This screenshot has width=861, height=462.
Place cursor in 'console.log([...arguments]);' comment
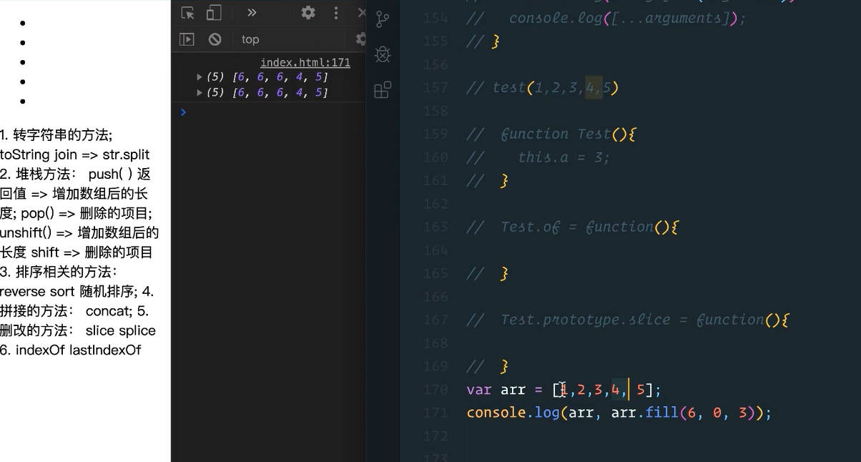coord(627,18)
